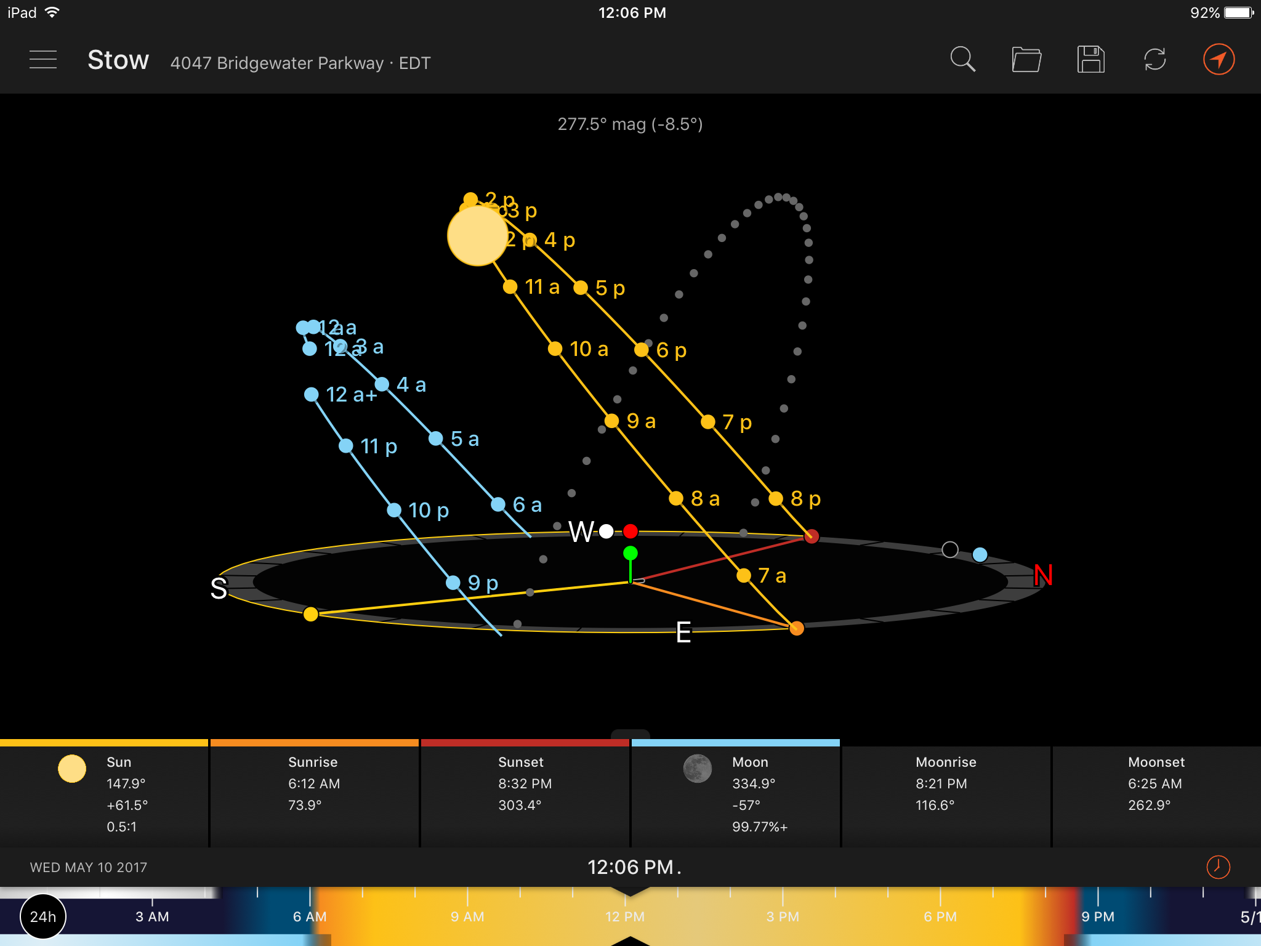Tap the 7 p sun position dot
1261x946 pixels.
(708, 422)
